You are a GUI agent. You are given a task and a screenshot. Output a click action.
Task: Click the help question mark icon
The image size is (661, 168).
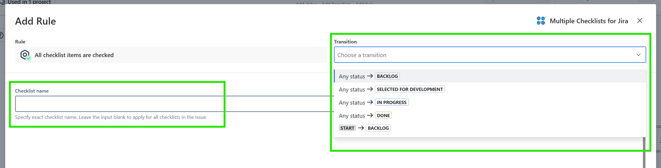point(1,35)
